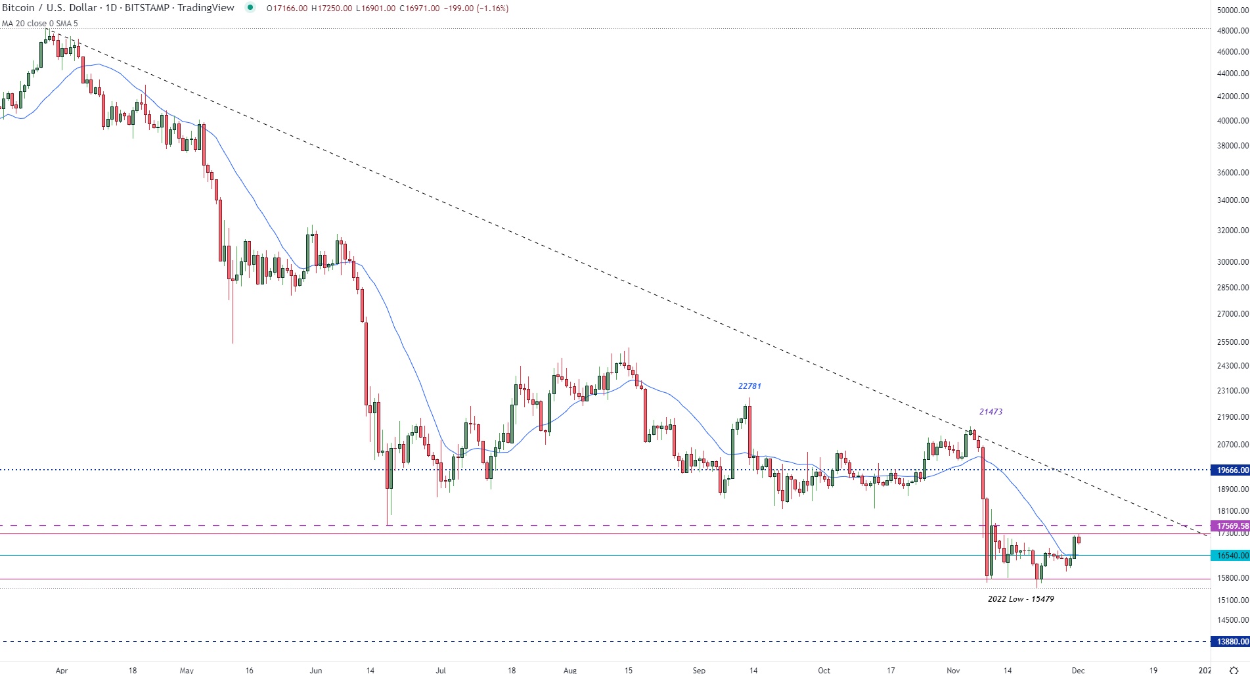Click the 20700.00 price axis value
The height and width of the screenshot is (674, 1250).
[x=1233, y=445]
